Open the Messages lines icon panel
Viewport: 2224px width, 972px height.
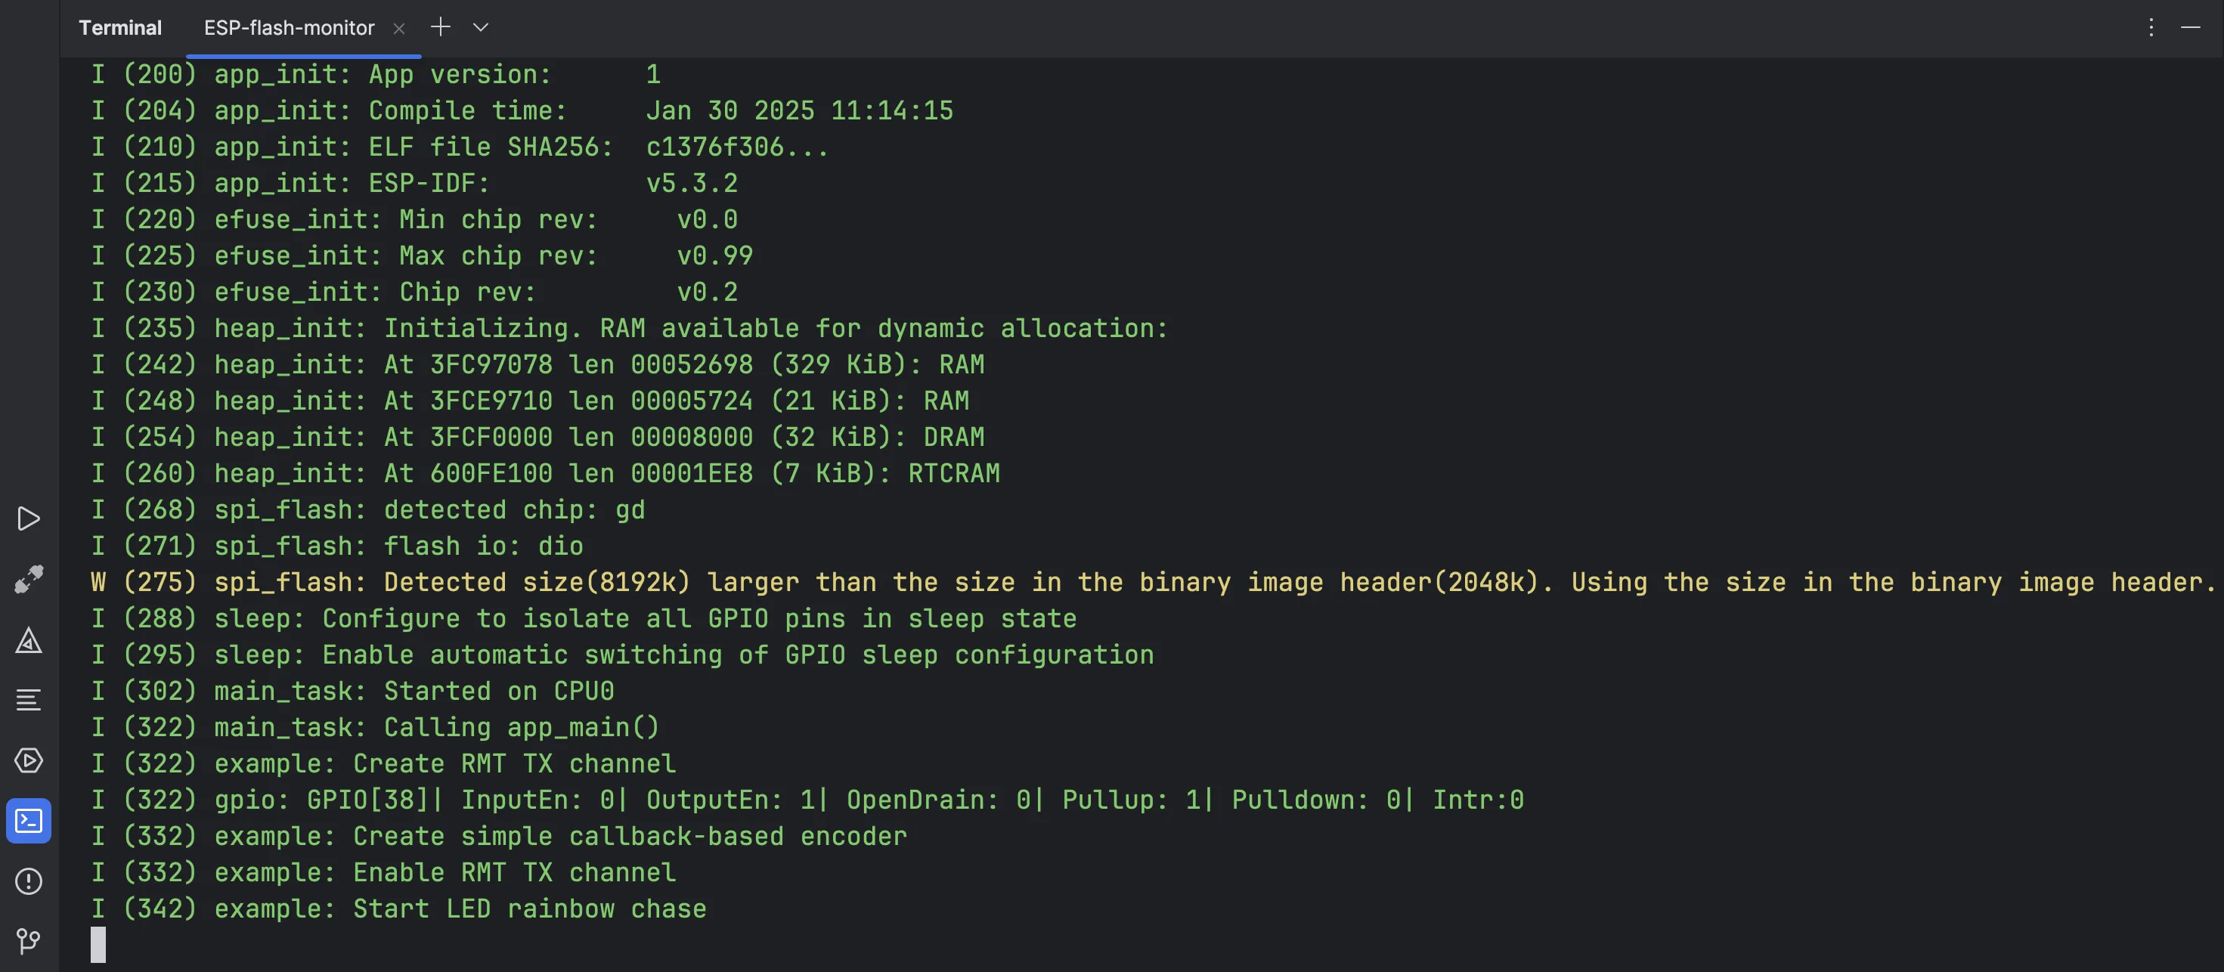[29, 700]
